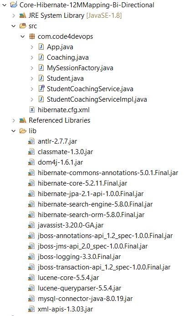Click the Referenced Libraries icon
This screenshot has width=184, height=316.
(x=23, y=120)
